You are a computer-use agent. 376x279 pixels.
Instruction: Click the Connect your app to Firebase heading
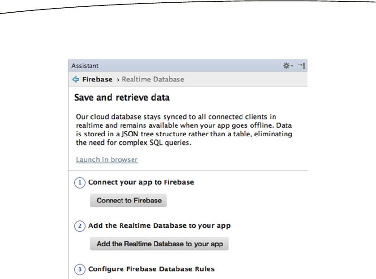pyautogui.click(x=141, y=182)
